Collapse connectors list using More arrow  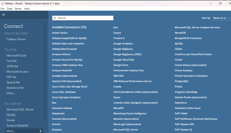tap(41, 131)
